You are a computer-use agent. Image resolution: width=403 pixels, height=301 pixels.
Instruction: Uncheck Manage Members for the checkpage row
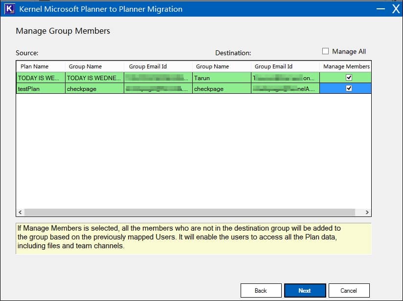pyautogui.click(x=349, y=88)
